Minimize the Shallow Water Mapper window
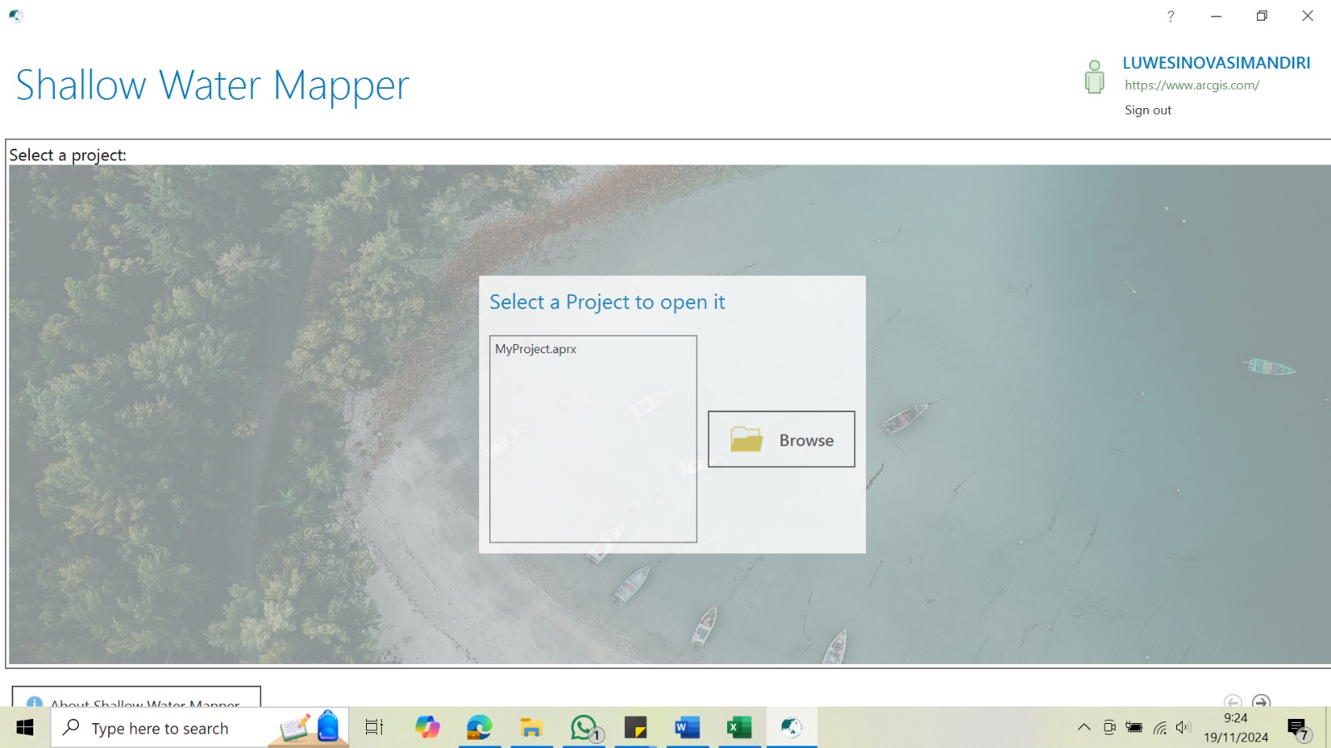This screenshot has height=748, width=1331. point(1216,16)
